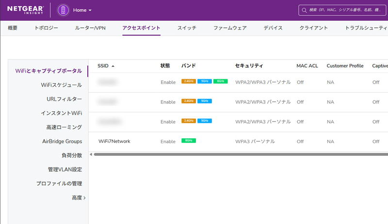The width and height of the screenshot is (388, 224).
Task: Open プロファイルの管理 sidebar item
Action: pos(59,183)
